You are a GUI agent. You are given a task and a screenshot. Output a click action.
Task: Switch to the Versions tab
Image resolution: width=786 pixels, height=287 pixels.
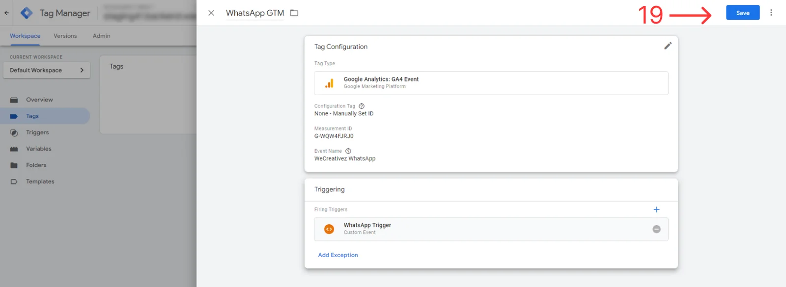pyautogui.click(x=65, y=36)
